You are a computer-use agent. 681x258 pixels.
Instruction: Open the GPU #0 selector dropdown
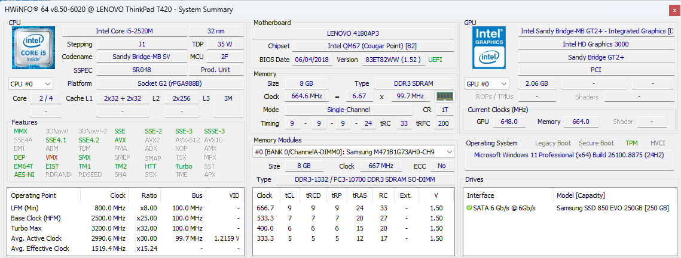[x=487, y=84]
